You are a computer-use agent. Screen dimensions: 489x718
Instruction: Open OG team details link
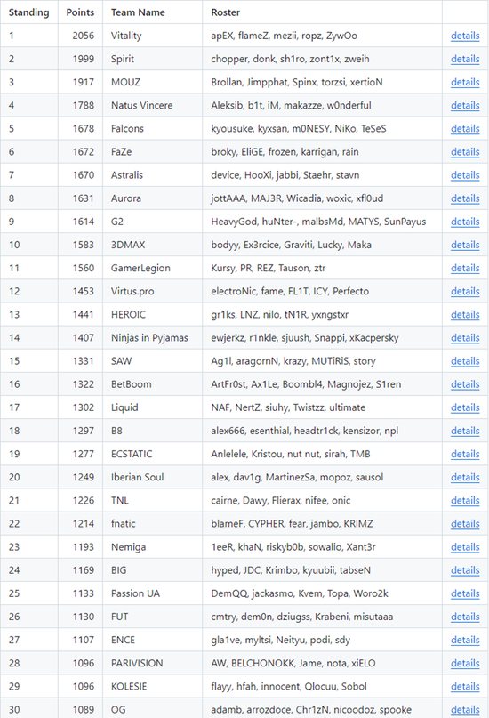click(465, 710)
